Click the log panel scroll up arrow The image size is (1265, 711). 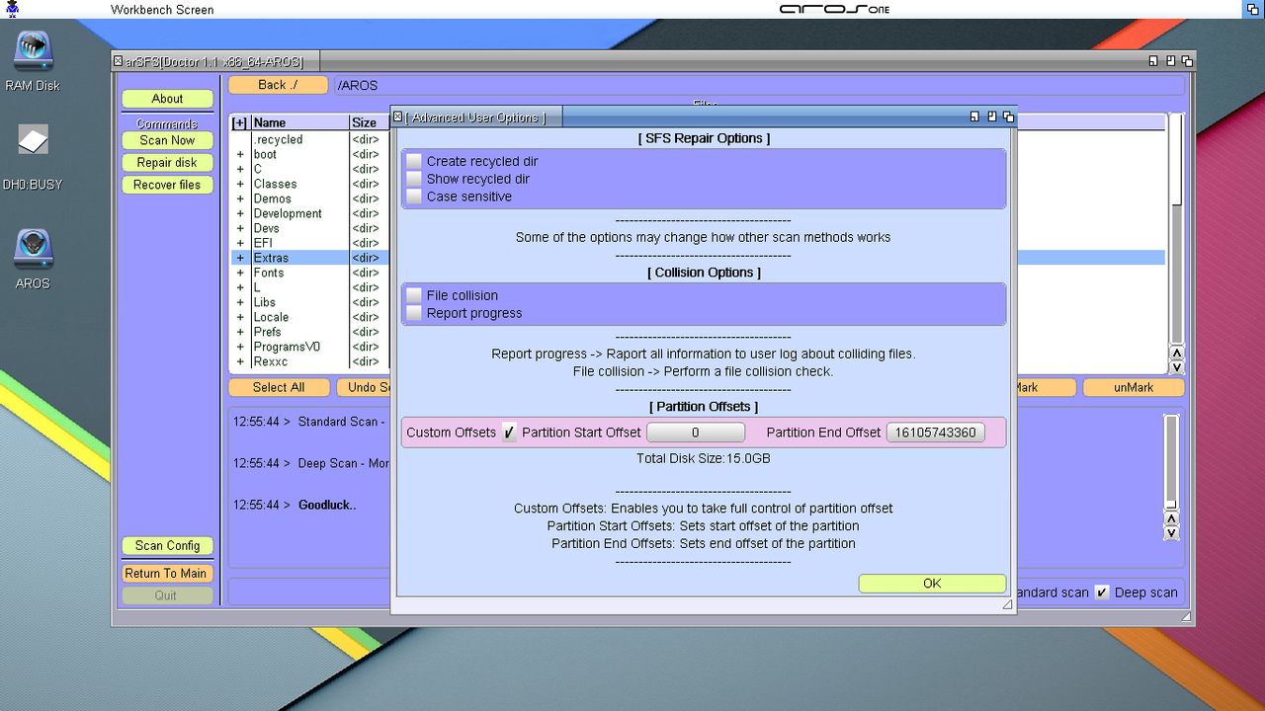[1171, 519]
